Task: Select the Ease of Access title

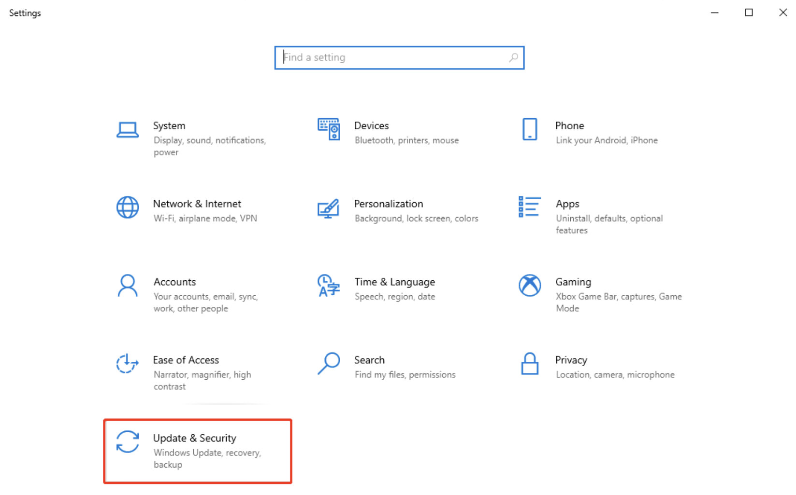Action: 186,360
